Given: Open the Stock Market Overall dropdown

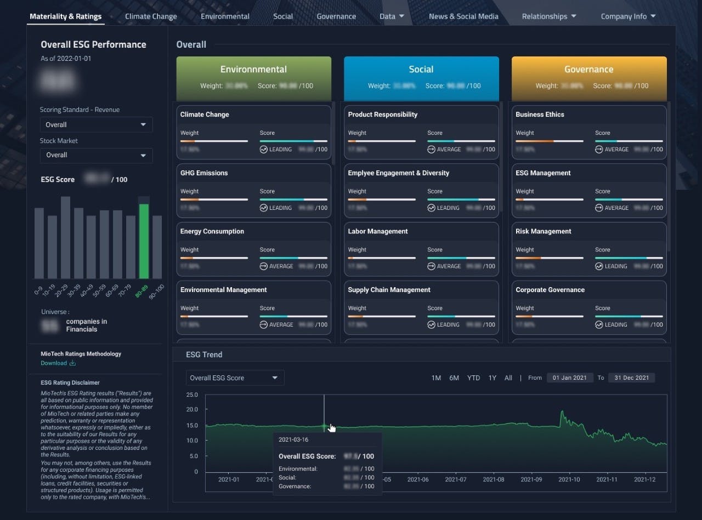Looking at the screenshot, I should click(x=96, y=156).
